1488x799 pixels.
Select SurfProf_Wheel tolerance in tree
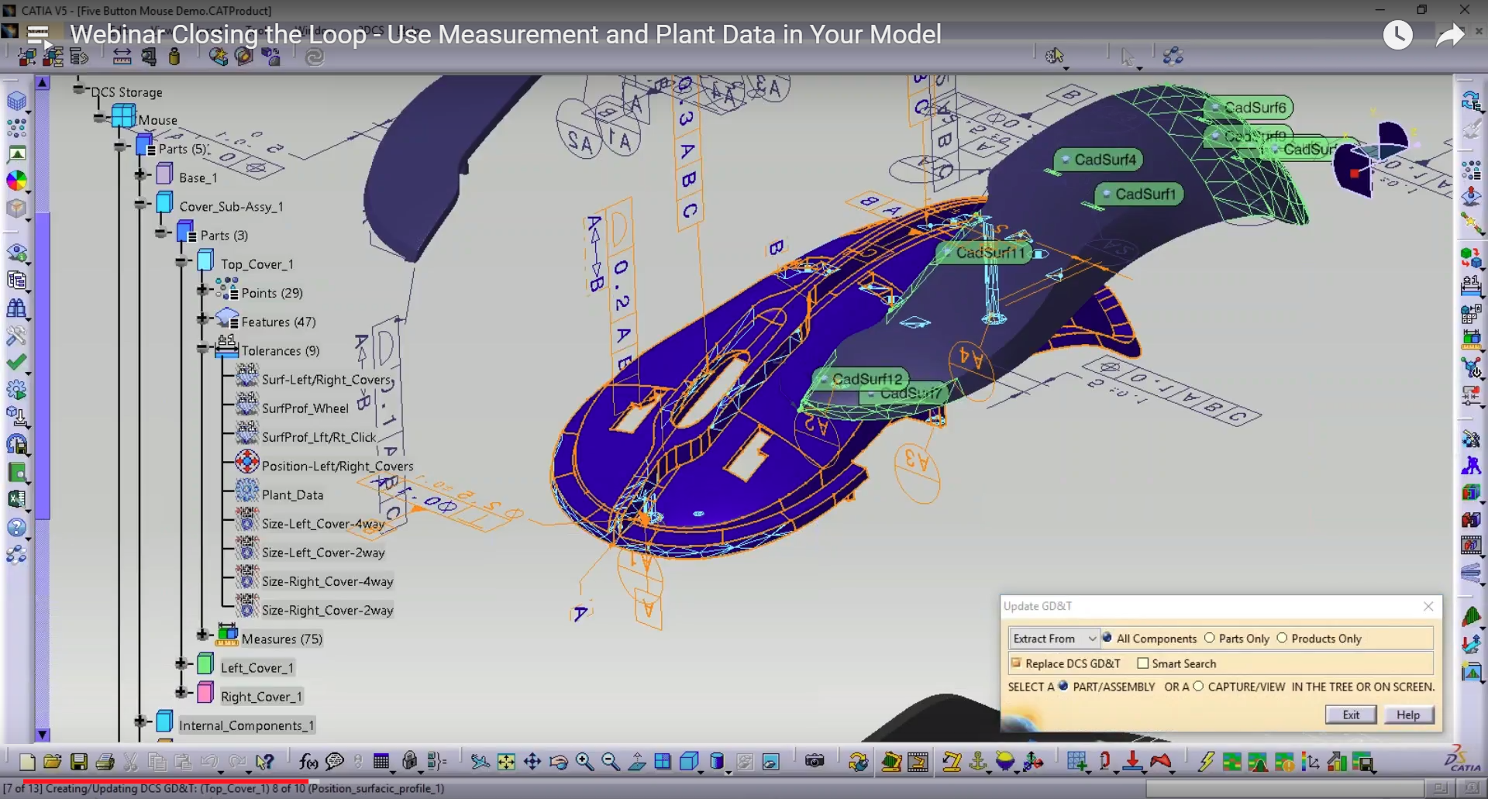click(x=305, y=408)
